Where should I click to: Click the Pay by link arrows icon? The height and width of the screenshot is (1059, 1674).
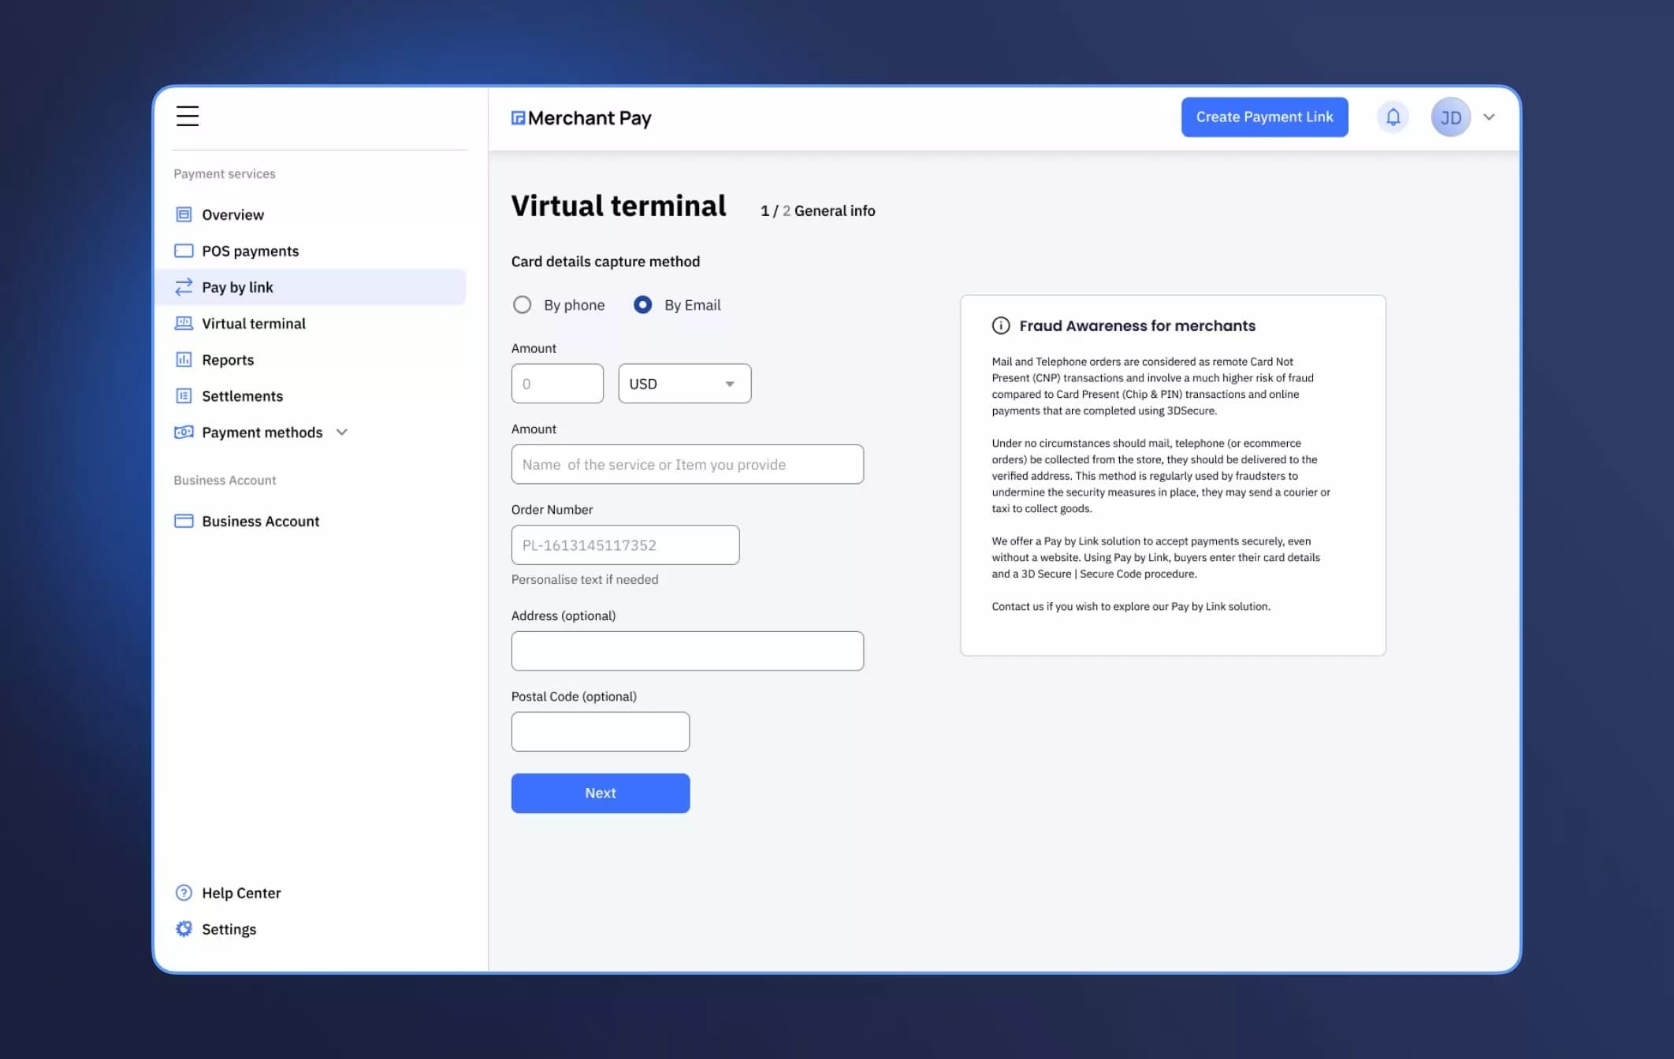coord(184,287)
